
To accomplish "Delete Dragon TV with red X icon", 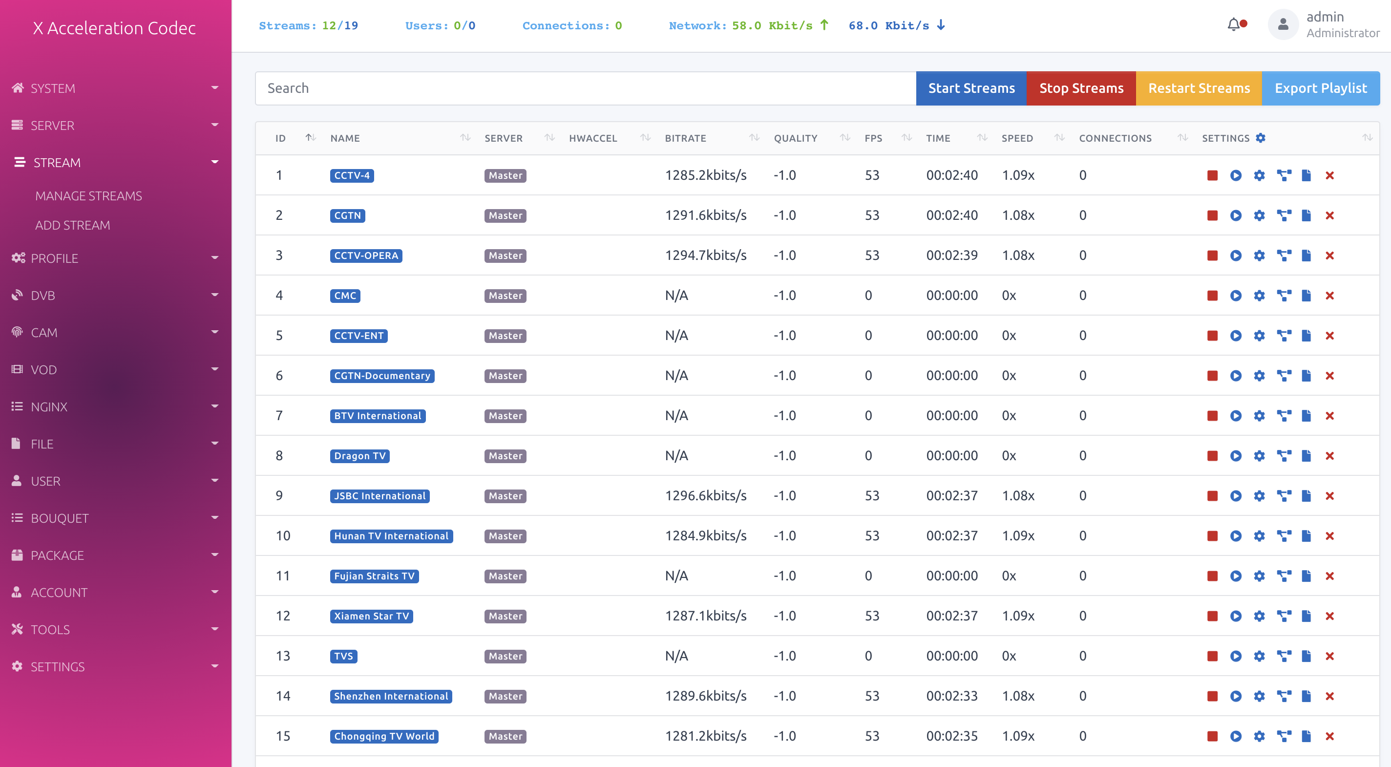I will (x=1329, y=456).
